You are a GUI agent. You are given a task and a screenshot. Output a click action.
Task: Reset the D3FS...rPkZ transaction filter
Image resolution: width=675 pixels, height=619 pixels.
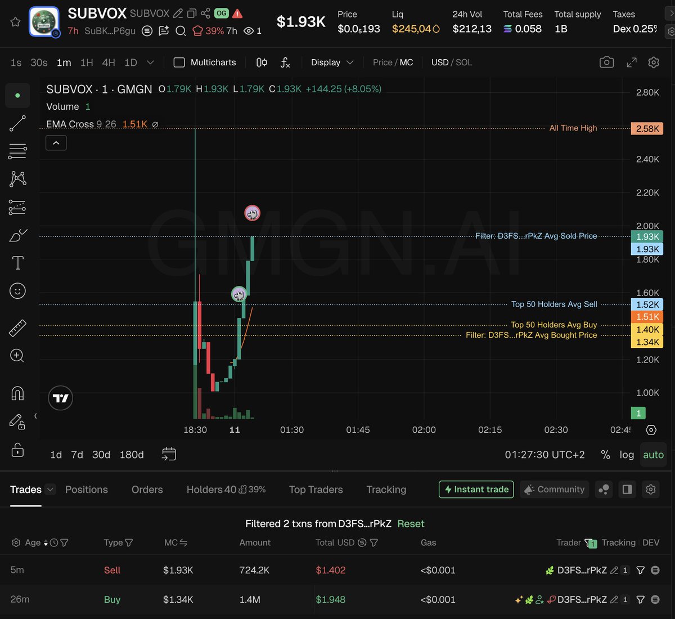pyautogui.click(x=411, y=524)
